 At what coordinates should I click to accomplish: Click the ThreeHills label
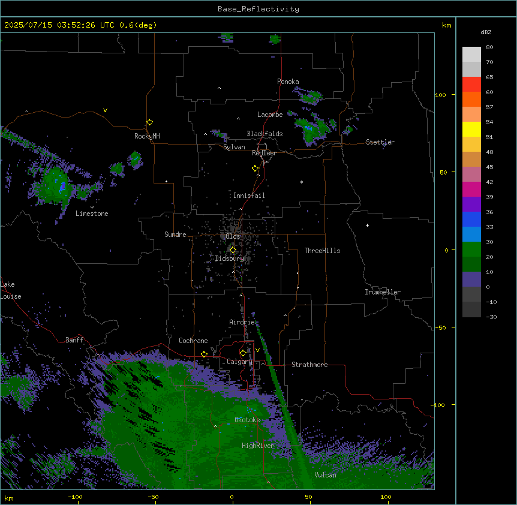click(322, 251)
